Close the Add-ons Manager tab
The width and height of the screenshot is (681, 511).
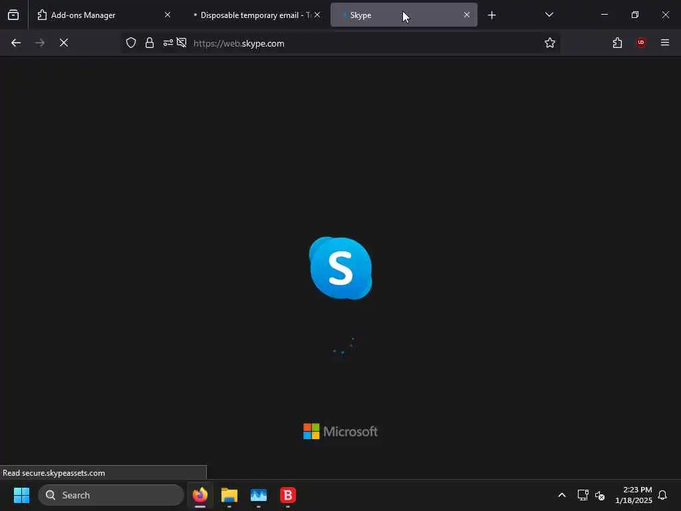pos(167,15)
